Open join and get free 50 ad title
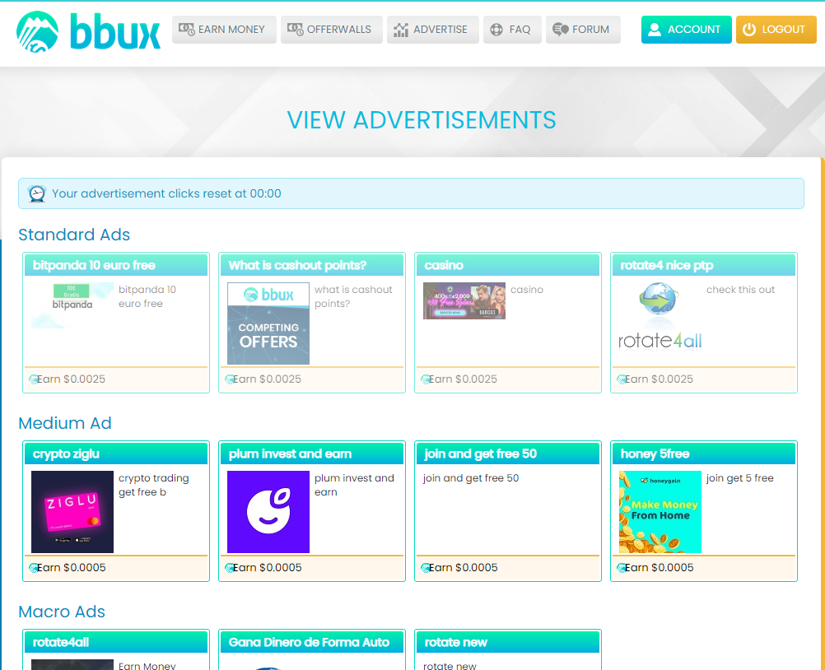 480,454
